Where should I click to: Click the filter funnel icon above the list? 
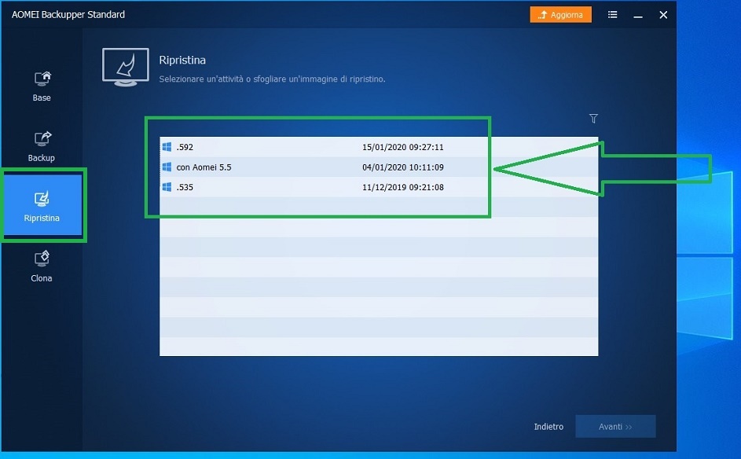(593, 118)
